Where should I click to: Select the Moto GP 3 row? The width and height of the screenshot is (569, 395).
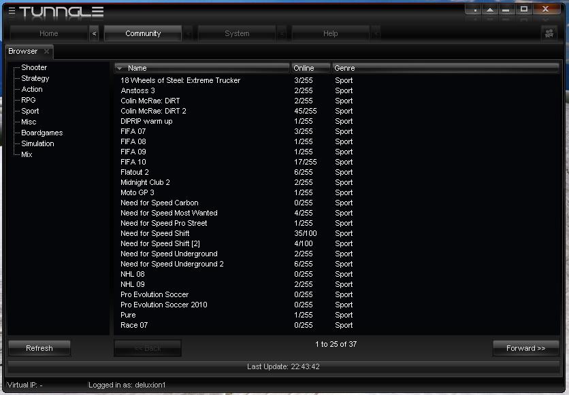coord(337,192)
